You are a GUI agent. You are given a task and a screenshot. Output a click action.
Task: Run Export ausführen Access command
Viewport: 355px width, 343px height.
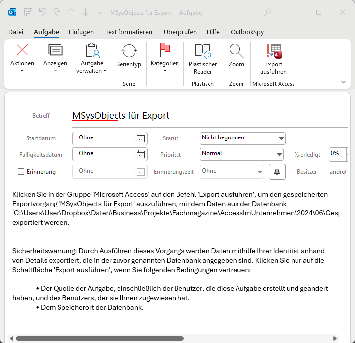[274, 59]
